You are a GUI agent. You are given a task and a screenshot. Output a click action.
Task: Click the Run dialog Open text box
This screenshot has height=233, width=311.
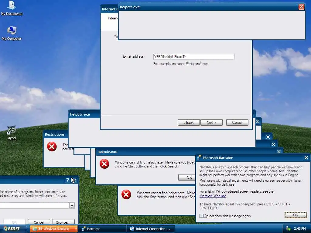[35, 206]
